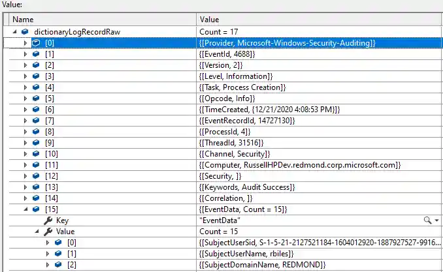Open the visualizer dropdown arrow beside the magnifier
This screenshot has width=443, height=272.
pos(436,220)
